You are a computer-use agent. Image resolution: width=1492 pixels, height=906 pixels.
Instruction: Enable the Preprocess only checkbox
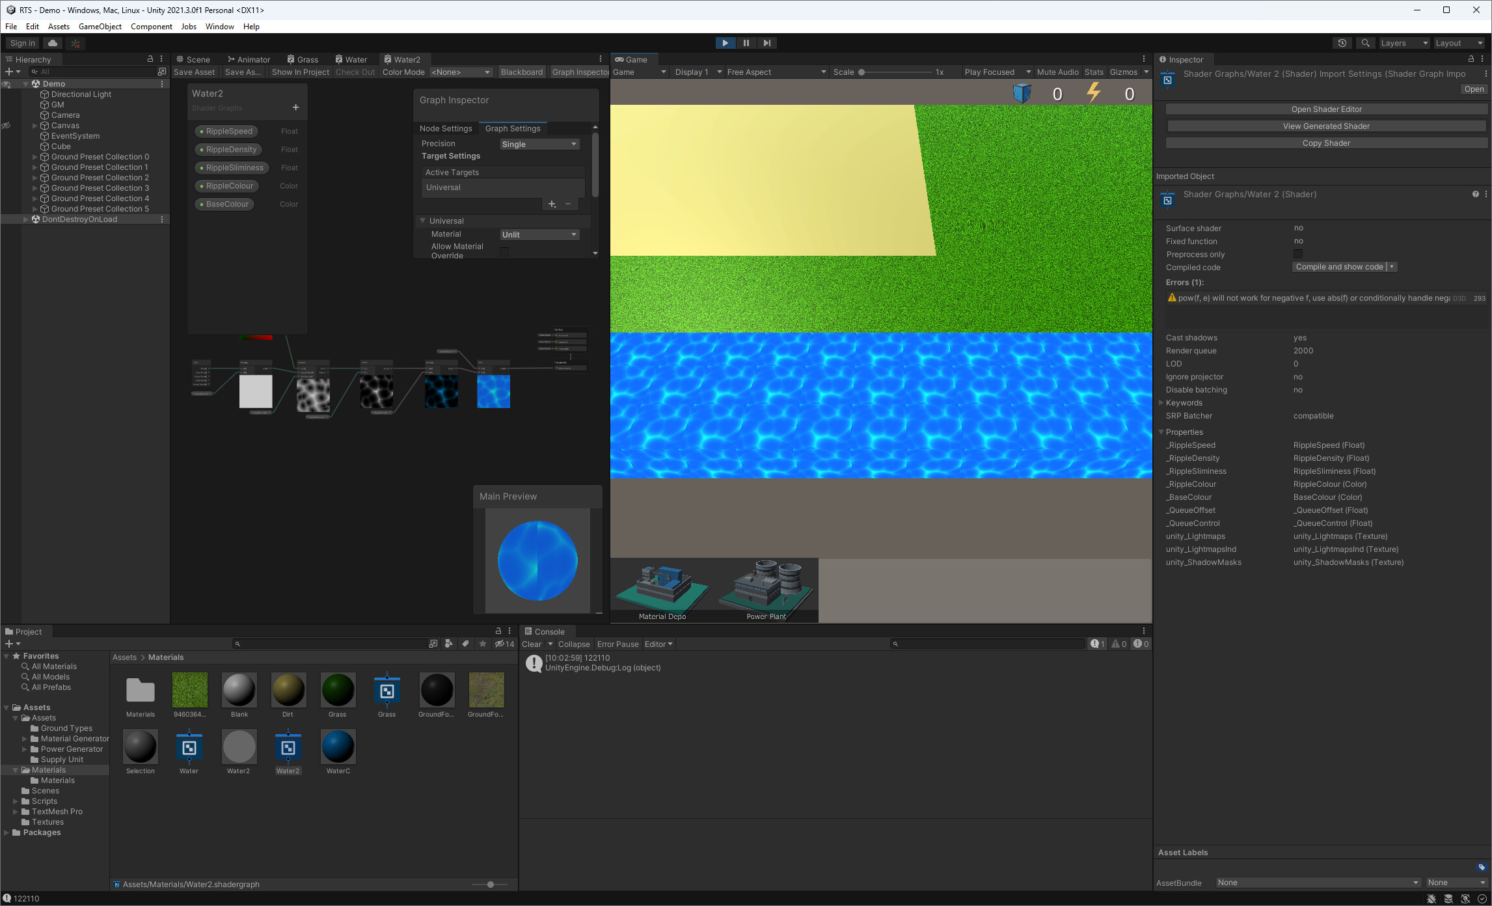(1298, 254)
